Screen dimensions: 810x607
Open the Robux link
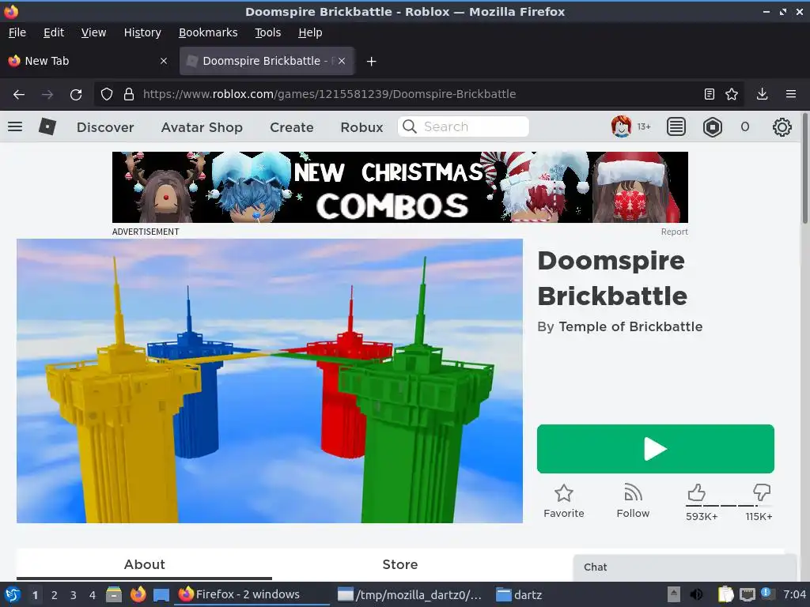(x=361, y=127)
